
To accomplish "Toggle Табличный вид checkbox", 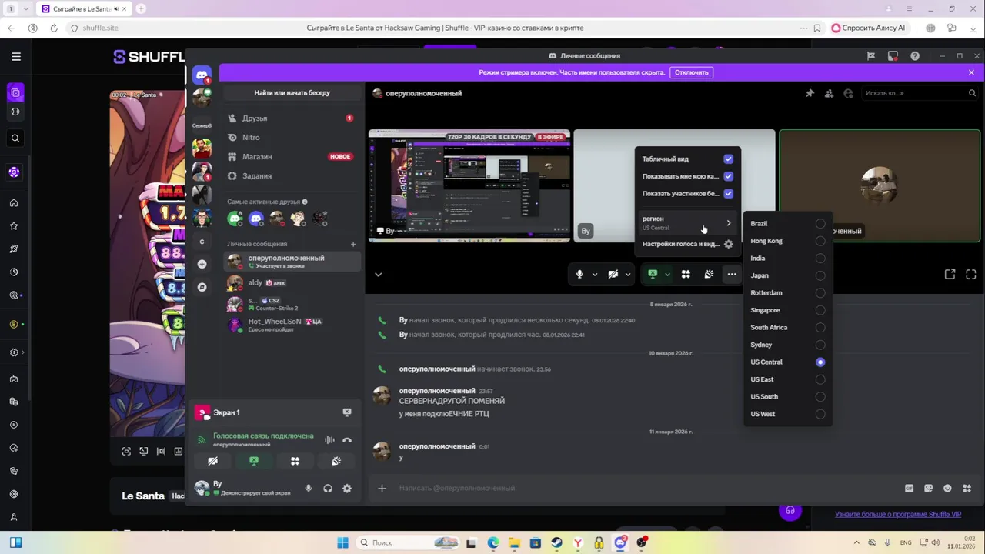I will [728, 159].
